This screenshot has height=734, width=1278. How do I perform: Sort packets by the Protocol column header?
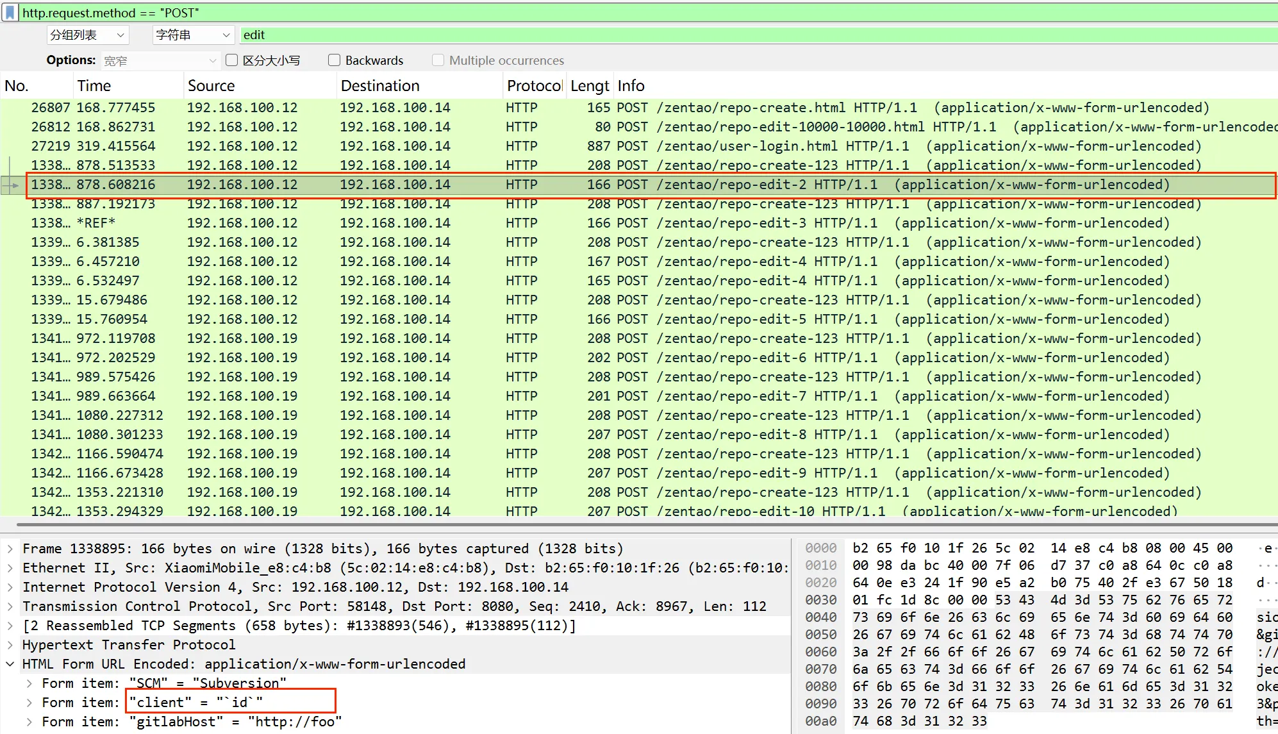pyautogui.click(x=534, y=86)
